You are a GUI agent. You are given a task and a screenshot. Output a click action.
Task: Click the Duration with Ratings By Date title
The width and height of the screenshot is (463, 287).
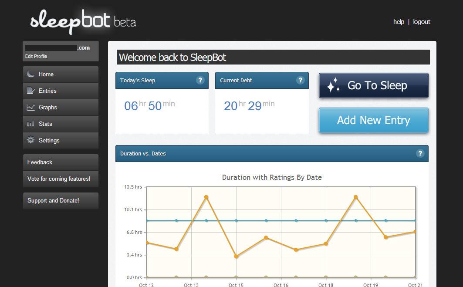coord(272,177)
